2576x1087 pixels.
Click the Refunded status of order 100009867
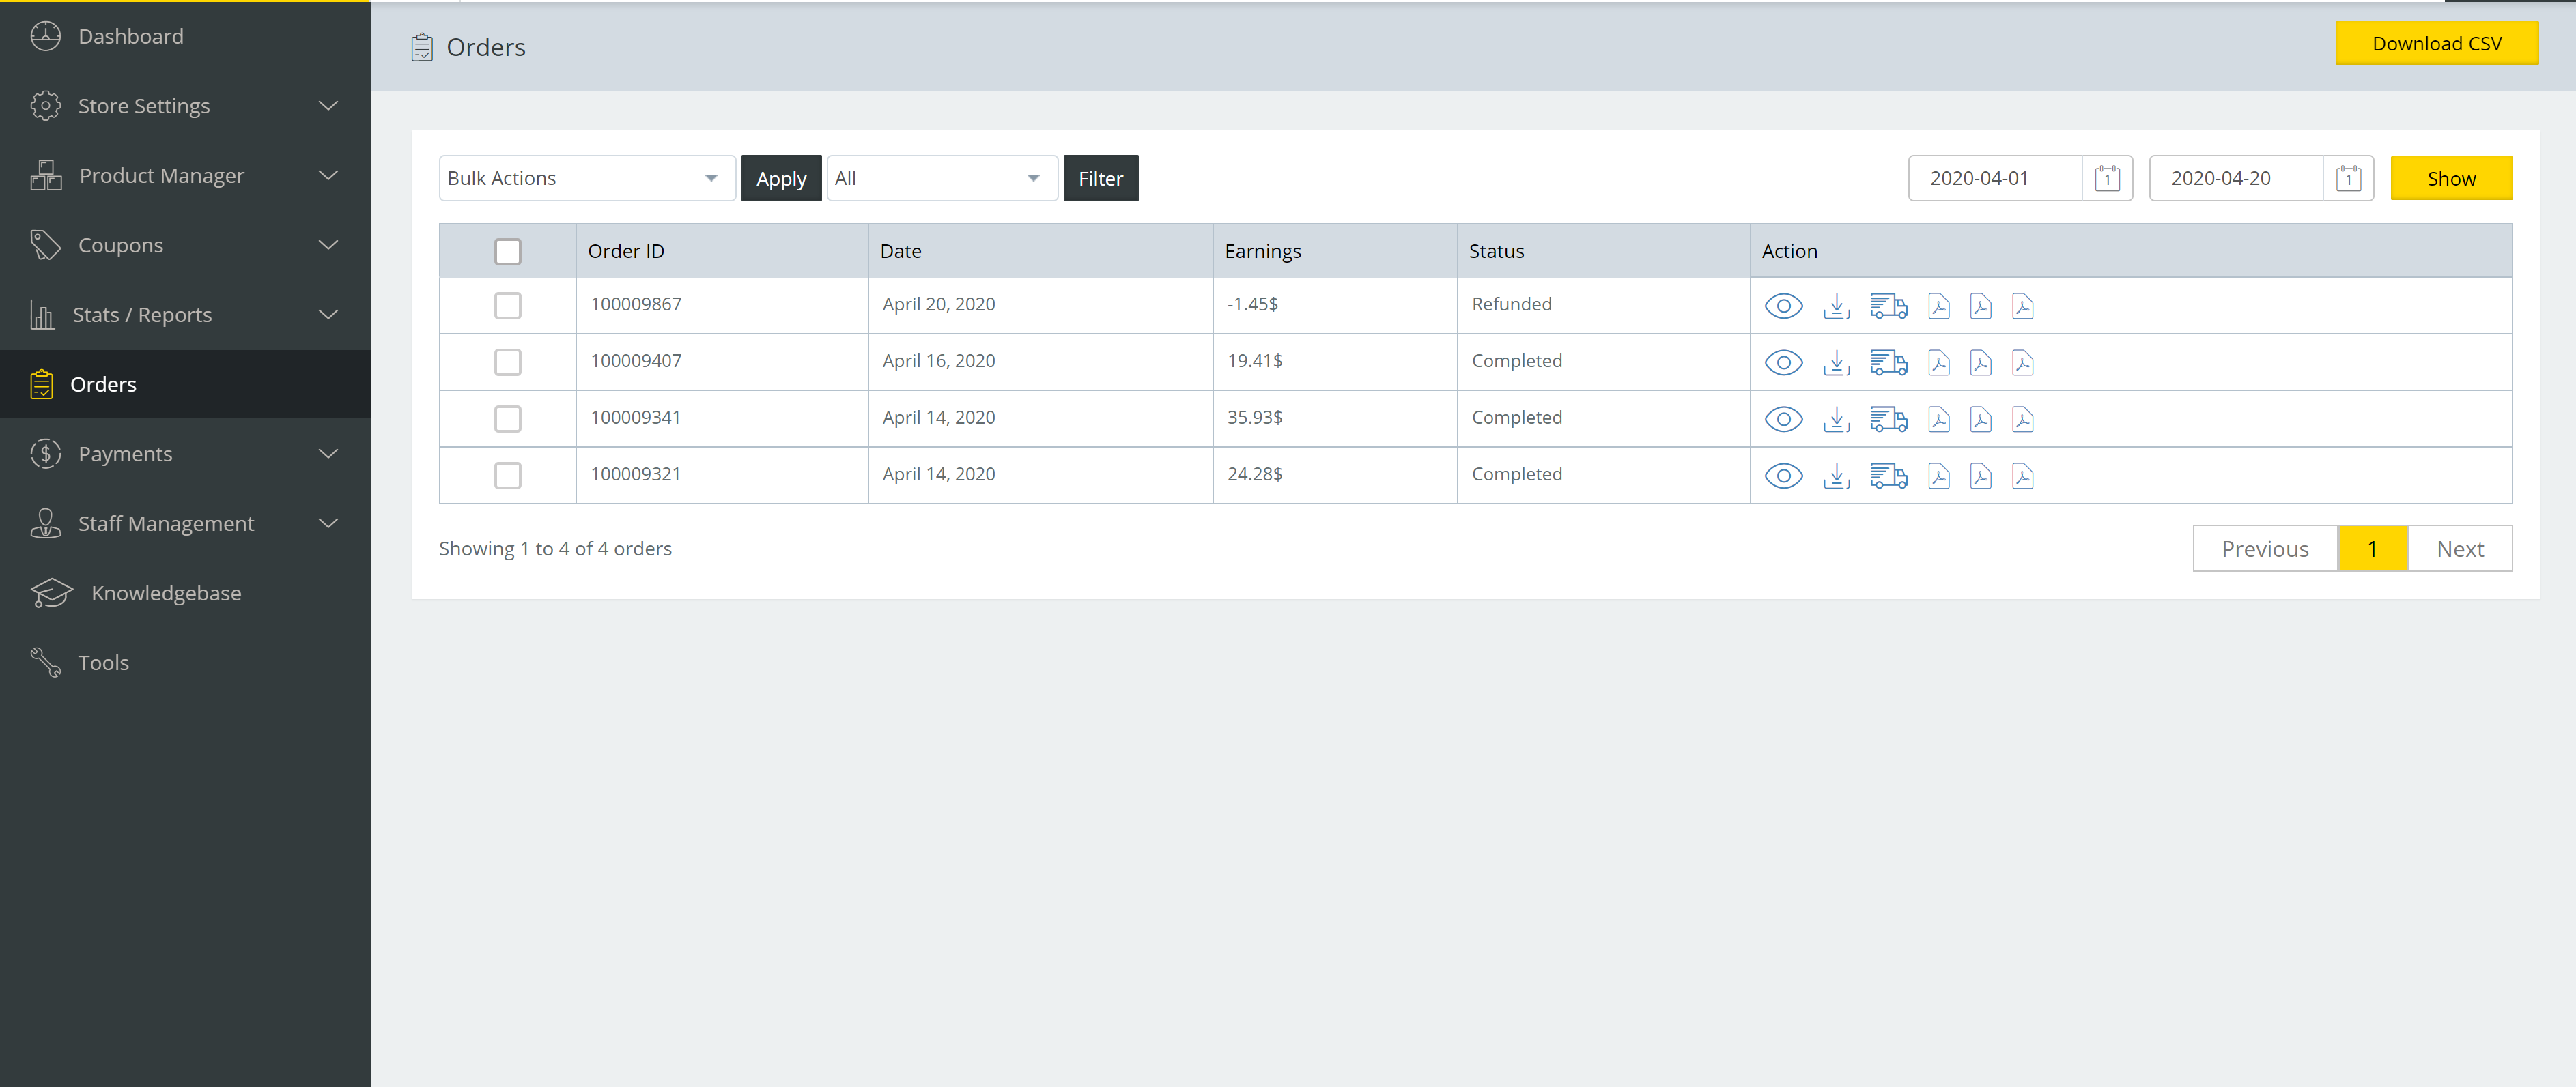tap(1511, 305)
